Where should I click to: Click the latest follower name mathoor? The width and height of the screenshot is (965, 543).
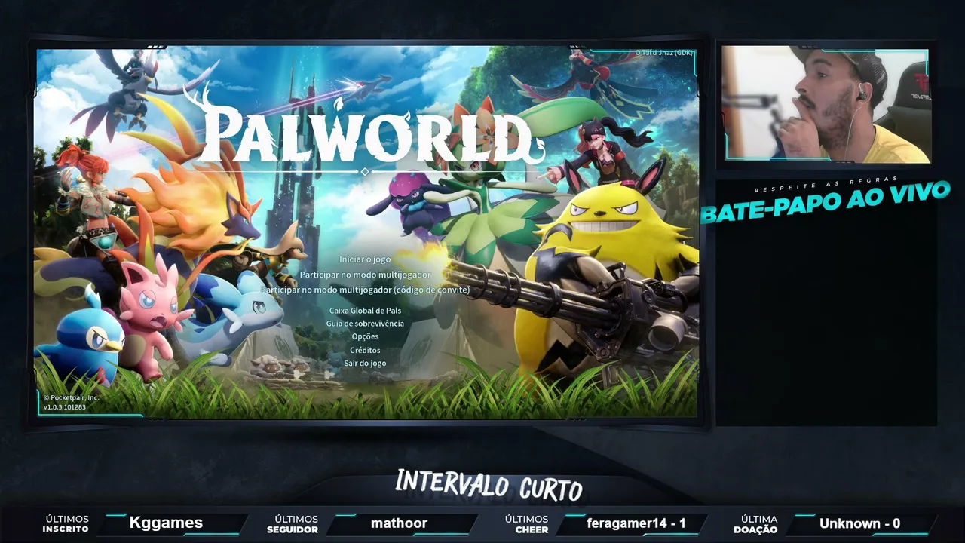click(x=399, y=523)
